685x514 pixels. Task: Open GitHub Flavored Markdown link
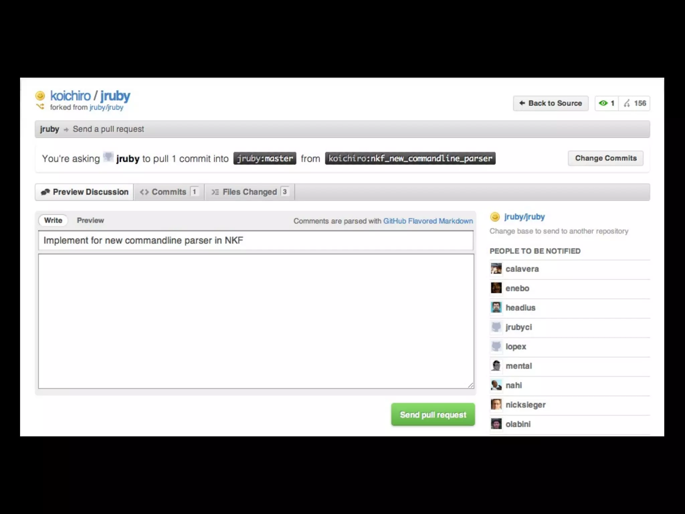point(428,221)
